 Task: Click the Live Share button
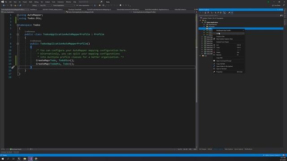coord(276,5)
